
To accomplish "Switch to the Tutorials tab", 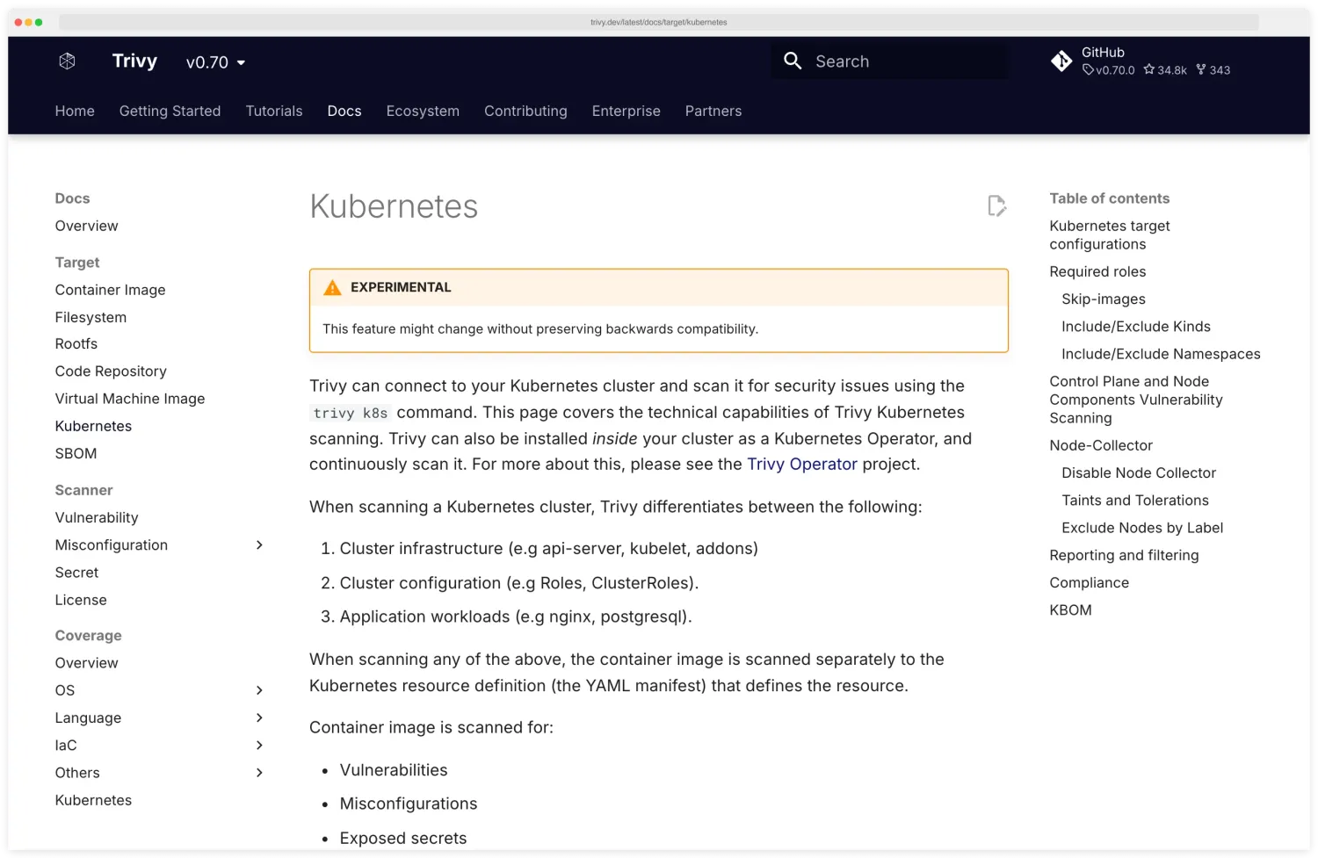I will [274, 111].
